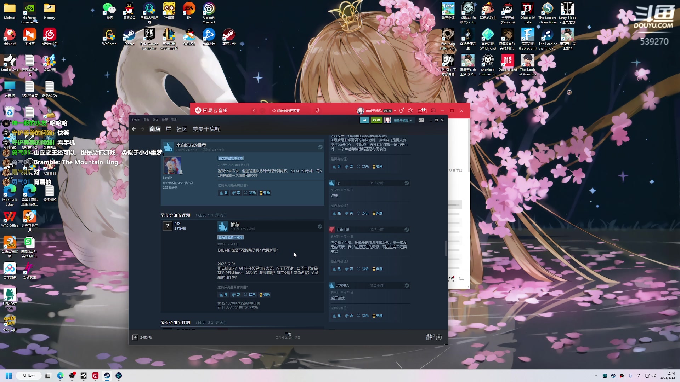Vote 是 on Leslie's review
Image resolution: width=680 pixels, height=382 pixels.
coord(223,193)
